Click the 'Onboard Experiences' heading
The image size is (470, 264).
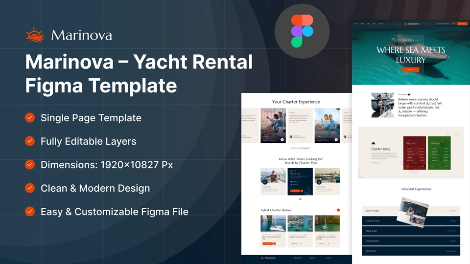(x=416, y=189)
